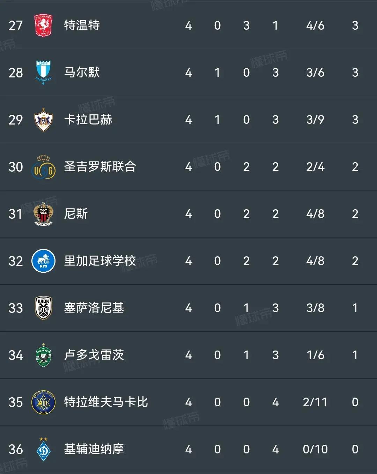This screenshot has height=474, width=377.
Task: Click the Dynamo Kyiv club badge
Action: tap(43, 449)
